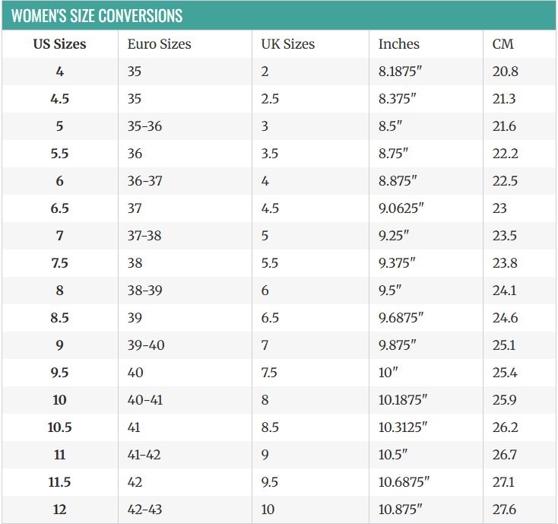Screen dimensions: 558x524
Task: Select UK size 8.5 cell
Action: coord(270,427)
